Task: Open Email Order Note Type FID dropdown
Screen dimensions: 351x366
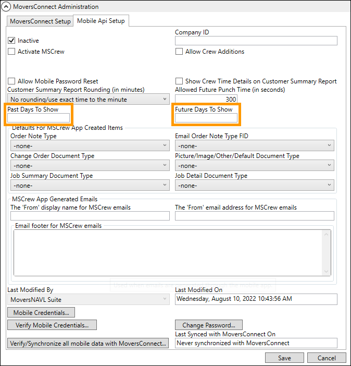Action: tap(254, 146)
